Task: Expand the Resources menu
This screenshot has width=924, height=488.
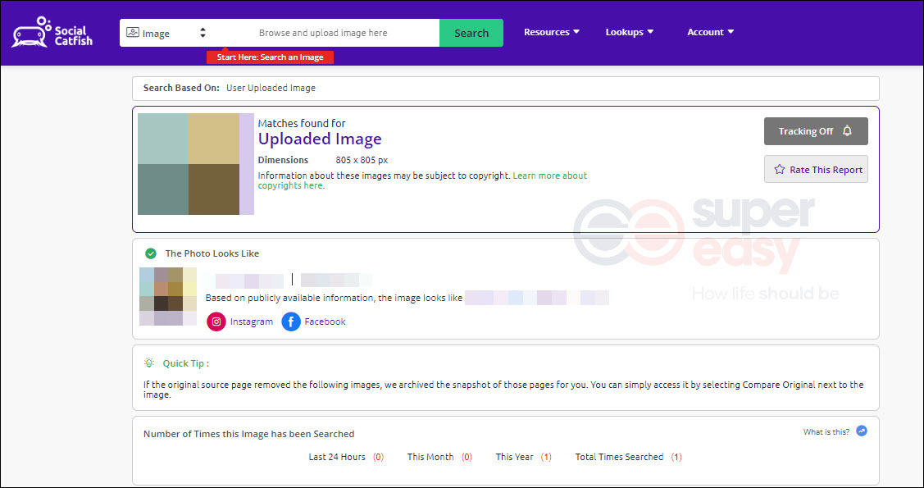Action: click(x=552, y=33)
